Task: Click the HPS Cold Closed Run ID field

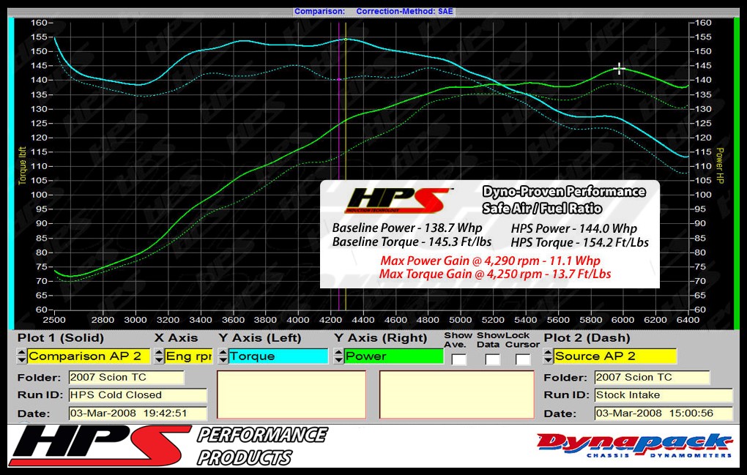Action: [x=138, y=395]
